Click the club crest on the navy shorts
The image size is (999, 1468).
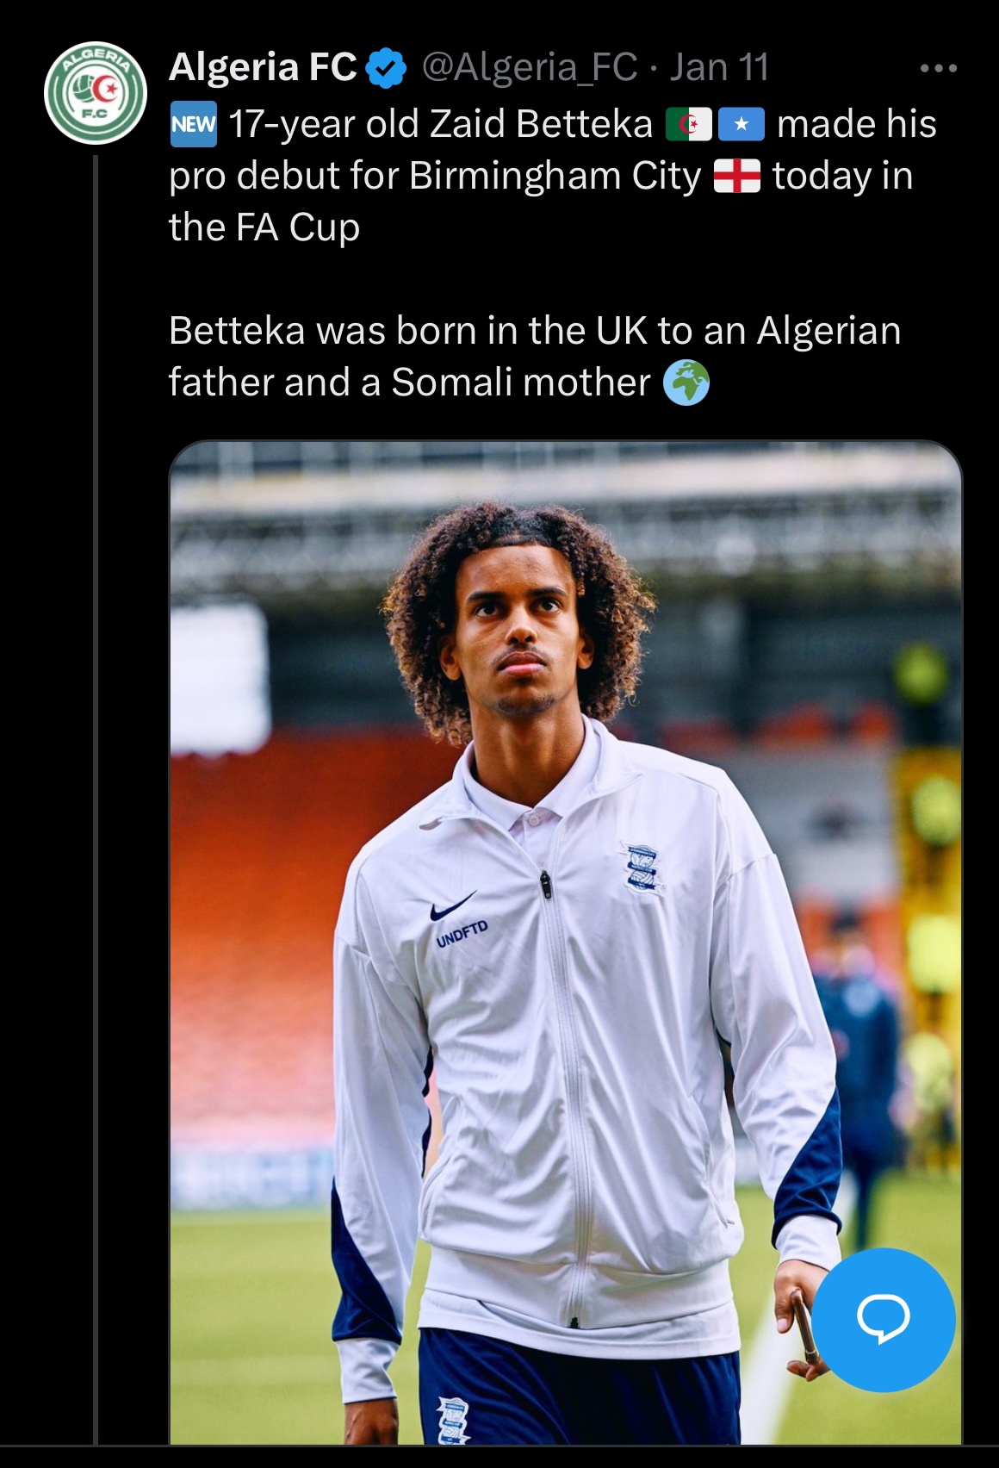pos(452,1417)
